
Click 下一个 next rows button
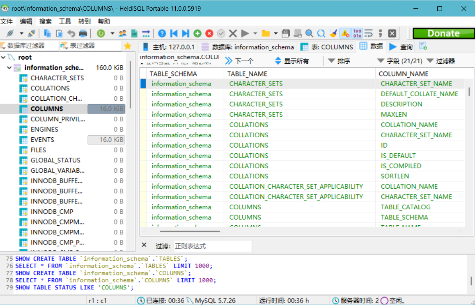point(239,61)
